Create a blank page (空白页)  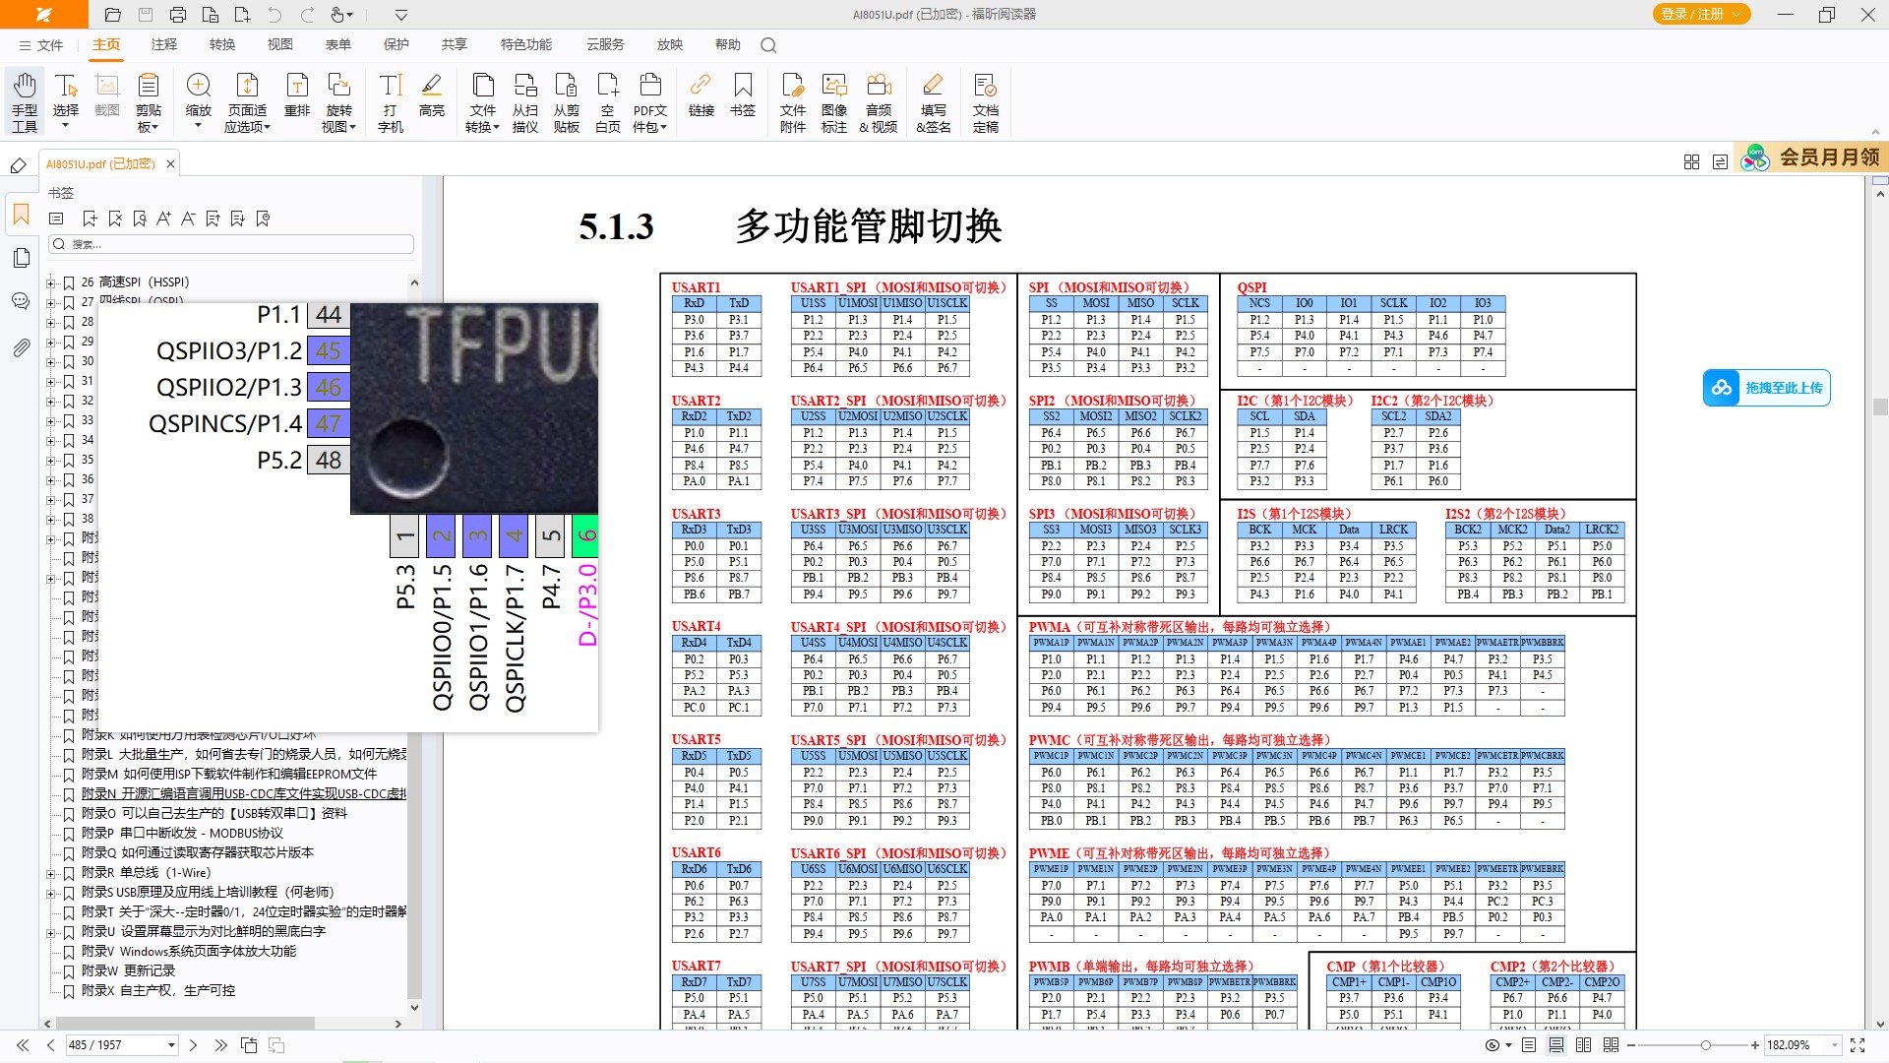click(x=608, y=101)
